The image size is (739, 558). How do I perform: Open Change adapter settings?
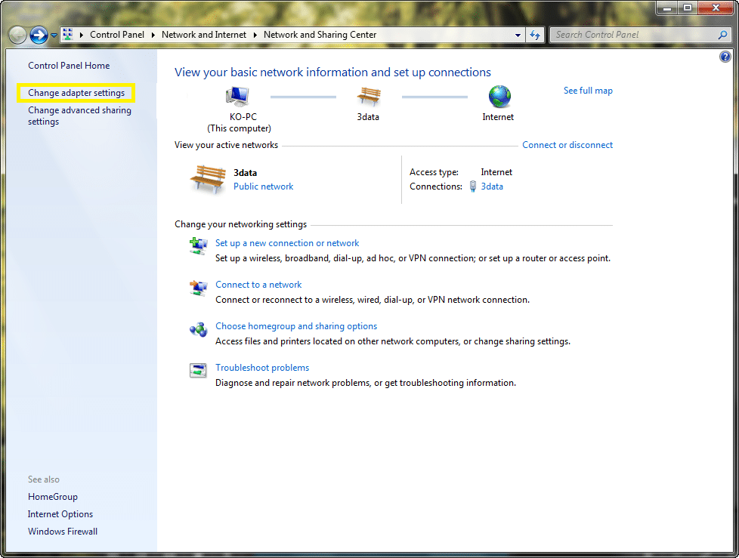[x=76, y=93]
